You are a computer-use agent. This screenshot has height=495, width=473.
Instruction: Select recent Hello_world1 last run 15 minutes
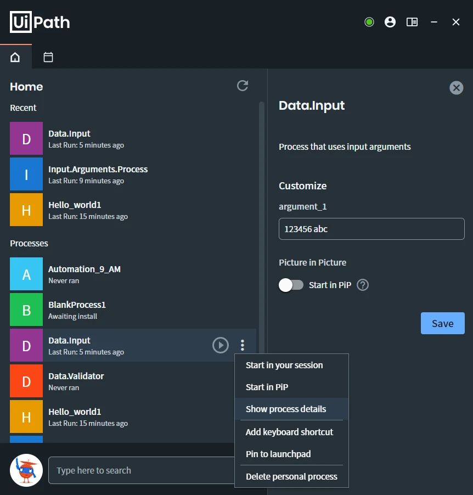133,210
